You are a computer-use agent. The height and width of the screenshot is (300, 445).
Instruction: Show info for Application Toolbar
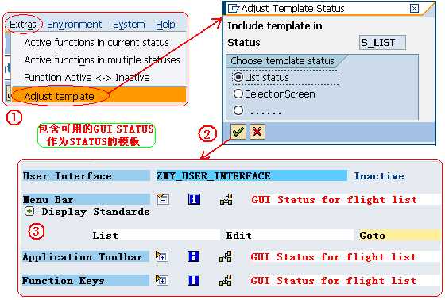(x=193, y=256)
